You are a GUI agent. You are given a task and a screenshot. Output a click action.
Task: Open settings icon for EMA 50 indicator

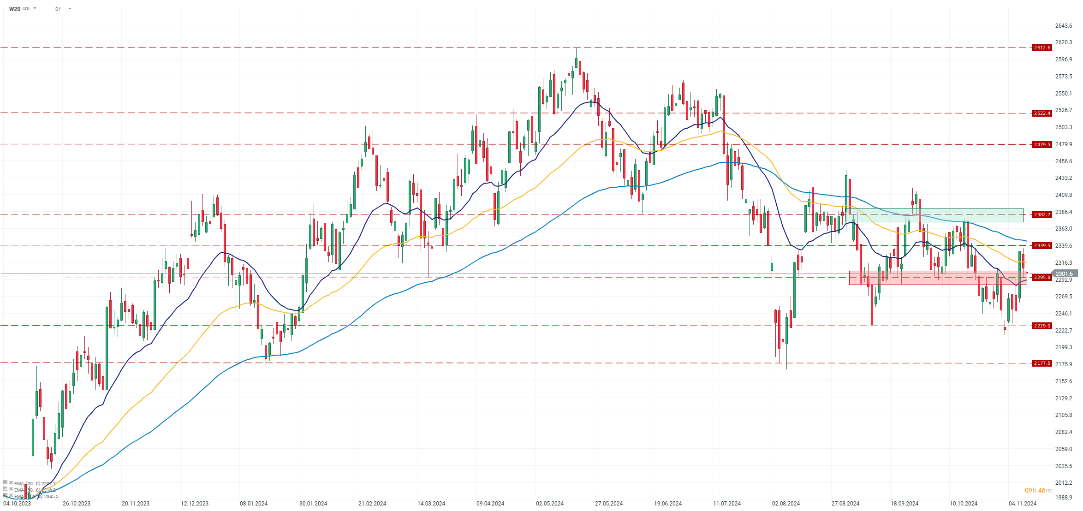point(5,489)
